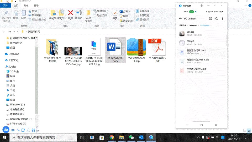Tap the back arrow beside PC Connect
This screenshot has width=252, height=142.
click(180, 19)
